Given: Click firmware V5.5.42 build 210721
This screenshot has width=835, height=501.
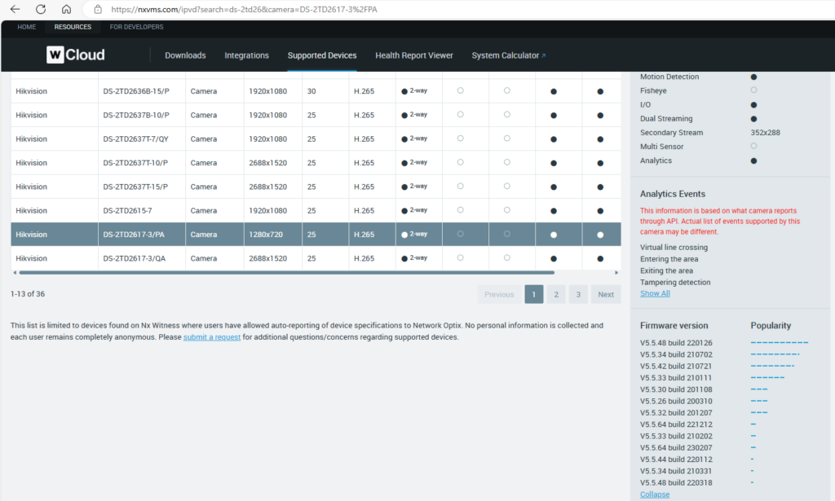Looking at the screenshot, I should pos(676,367).
